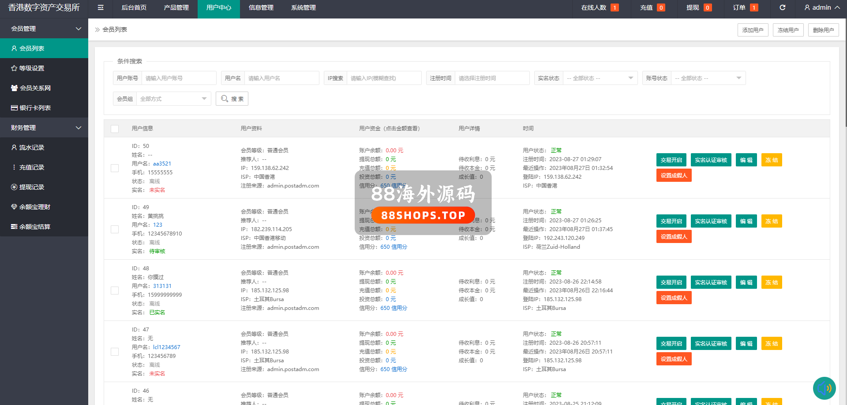Select the checkbox for user ID 48
This screenshot has height=405, width=847.
(115, 291)
